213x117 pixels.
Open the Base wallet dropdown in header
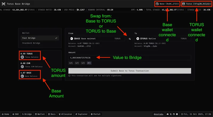tap(167, 4)
